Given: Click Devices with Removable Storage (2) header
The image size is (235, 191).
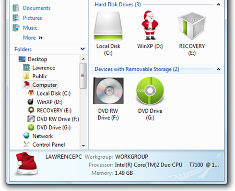Looking at the screenshot, I should pos(137,69).
